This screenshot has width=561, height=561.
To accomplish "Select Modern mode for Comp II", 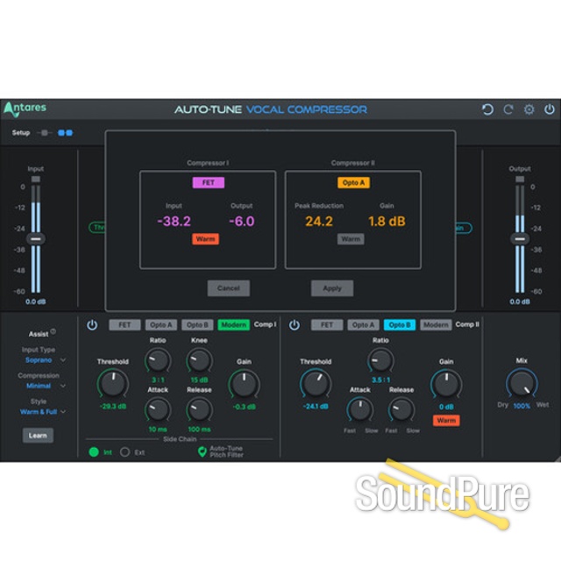I will pos(436,325).
